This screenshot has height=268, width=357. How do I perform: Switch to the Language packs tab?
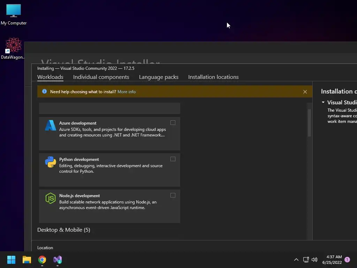pos(159,77)
